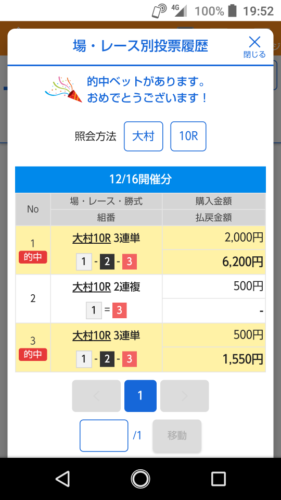Open the first 大村10R 3連単 link
Screen dimensions: 281x500
106,238
